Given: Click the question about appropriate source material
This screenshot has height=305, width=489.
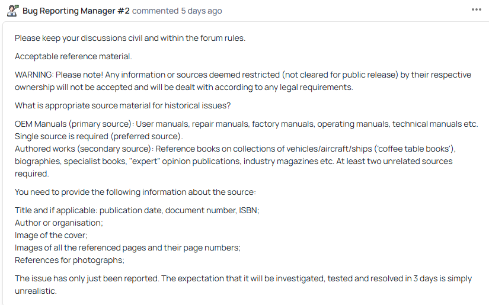Looking at the screenshot, I should (x=122, y=106).
